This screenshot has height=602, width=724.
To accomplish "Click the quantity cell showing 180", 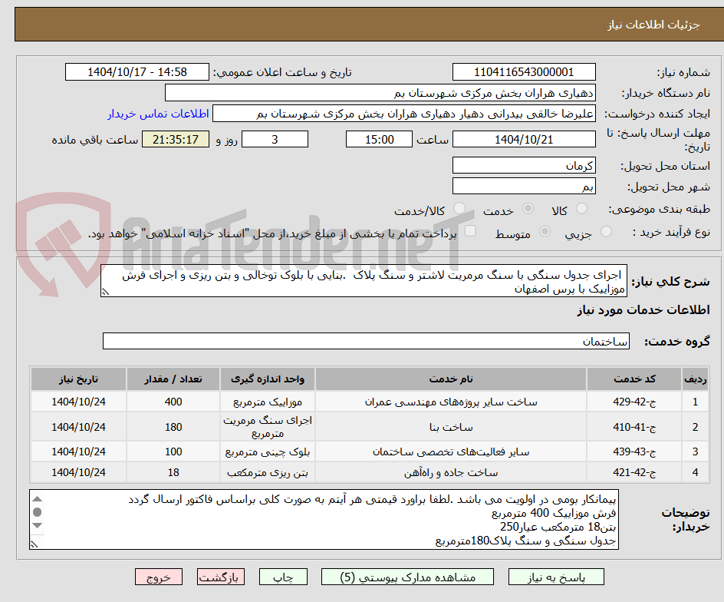I will tap(173, 427).
